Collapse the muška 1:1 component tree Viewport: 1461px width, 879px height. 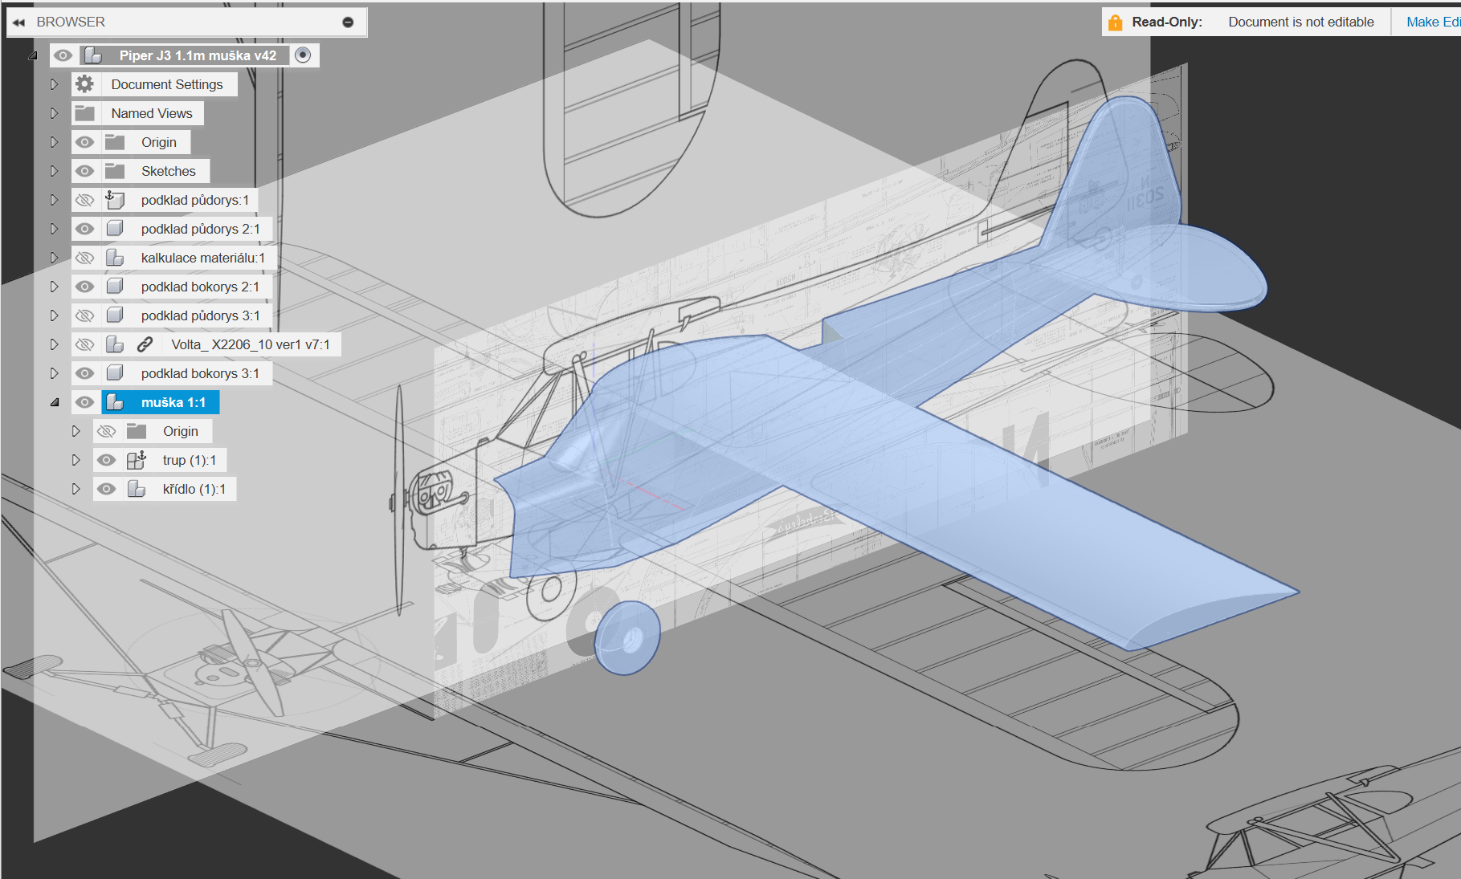(x=54, y=402)
